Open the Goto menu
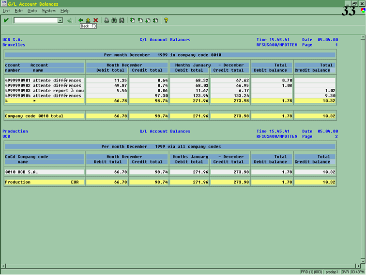This screenshot has width=366, height=275. pos(32,11)
